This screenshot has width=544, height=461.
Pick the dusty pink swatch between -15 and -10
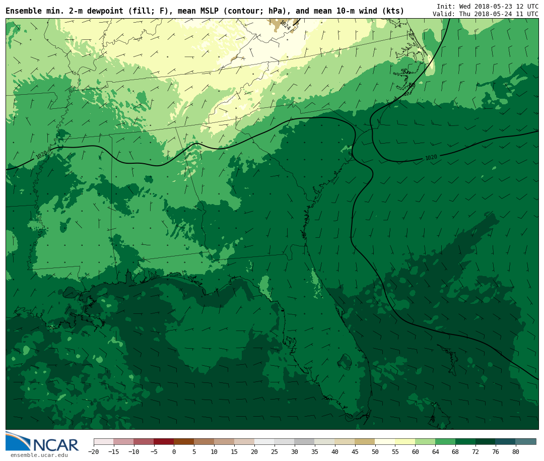124,442
